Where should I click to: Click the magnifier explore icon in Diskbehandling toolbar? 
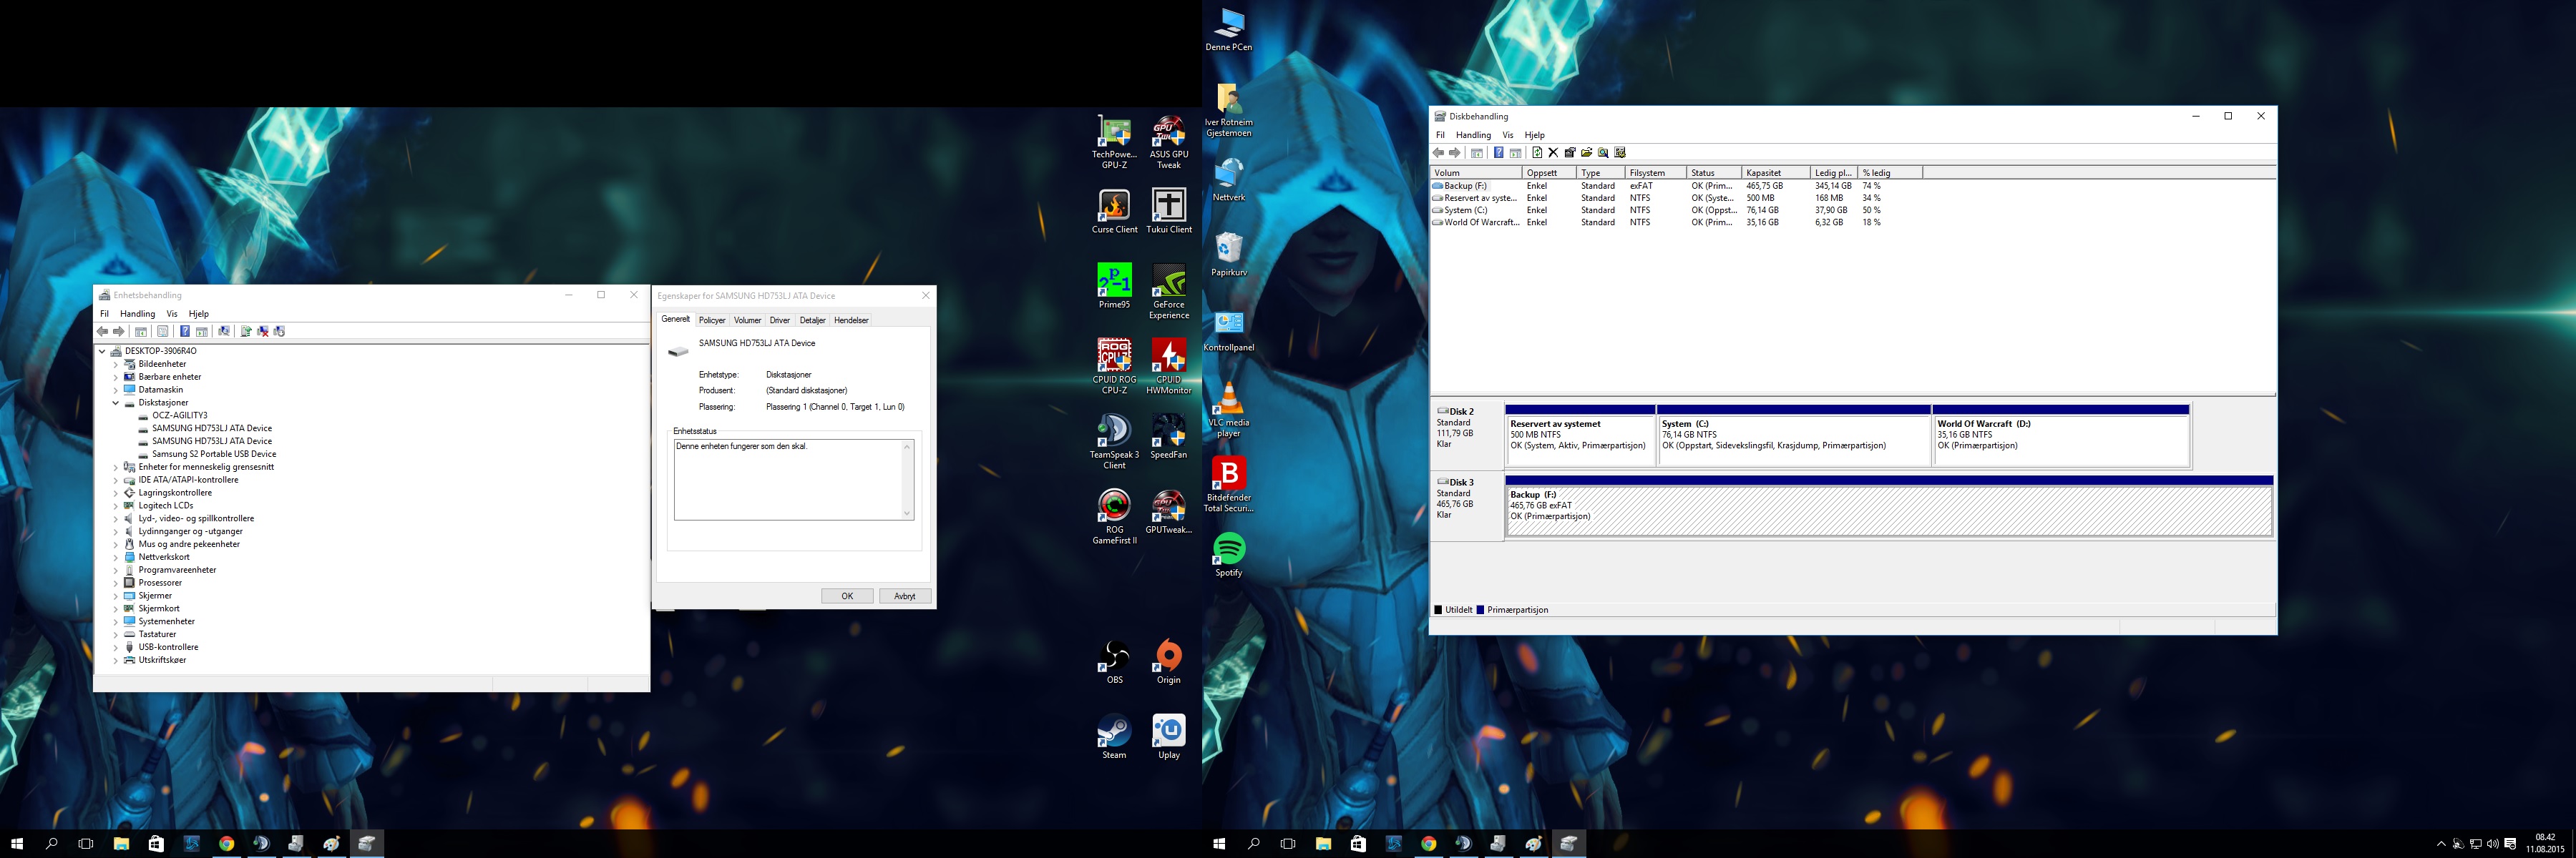[1603, 153]
